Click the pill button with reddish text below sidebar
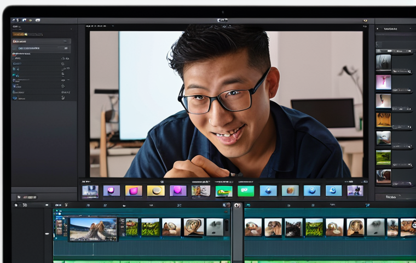Image resolution: width=416 pixels, height=263 pixels. click(30, 197)
